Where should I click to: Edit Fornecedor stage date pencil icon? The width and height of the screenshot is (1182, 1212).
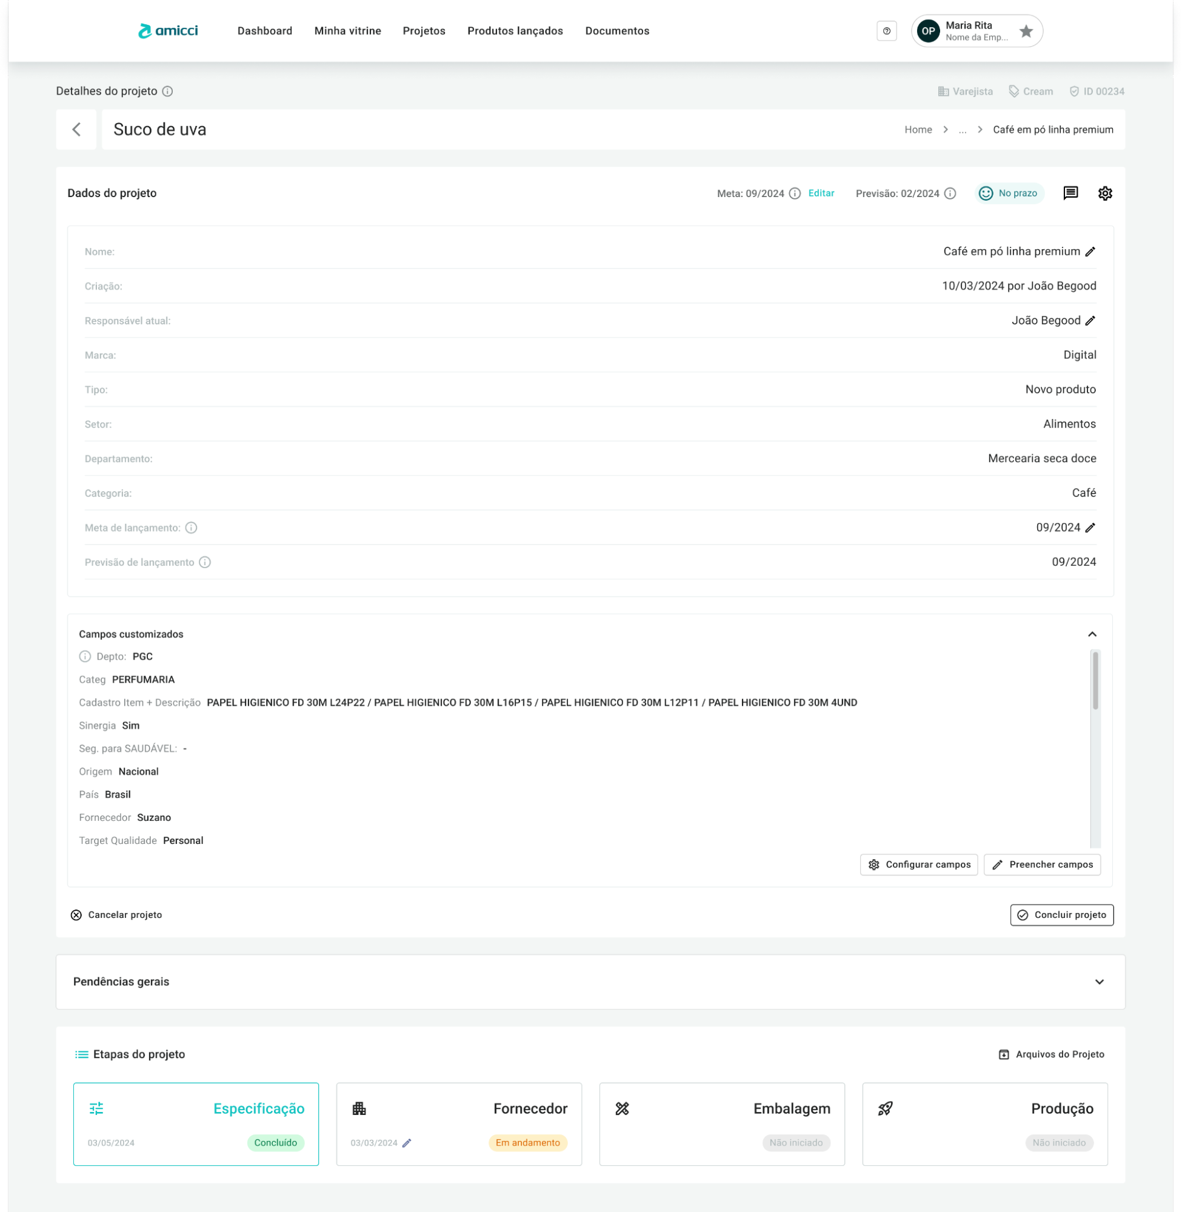pyautogui.click(x=407, y=1142)
